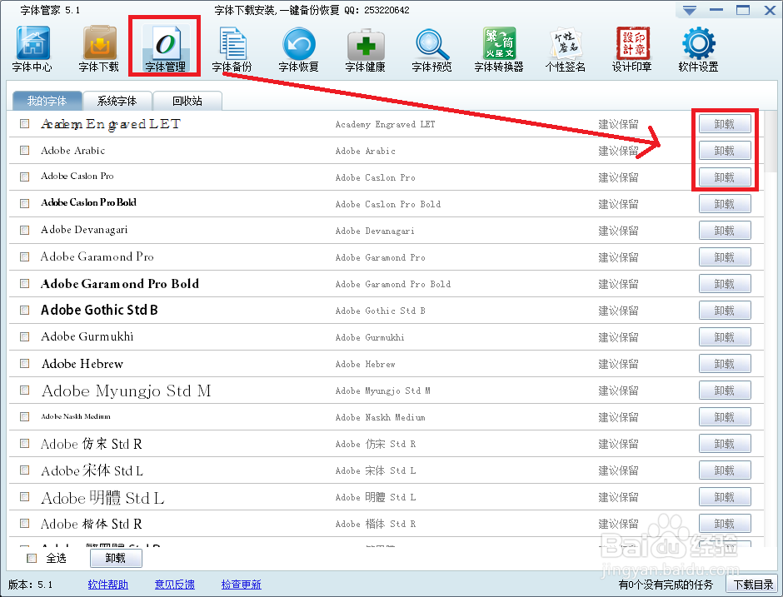
Task: Uninstall Adobe 仿宋 Std R with 卸载
Action: pos(725,444)
